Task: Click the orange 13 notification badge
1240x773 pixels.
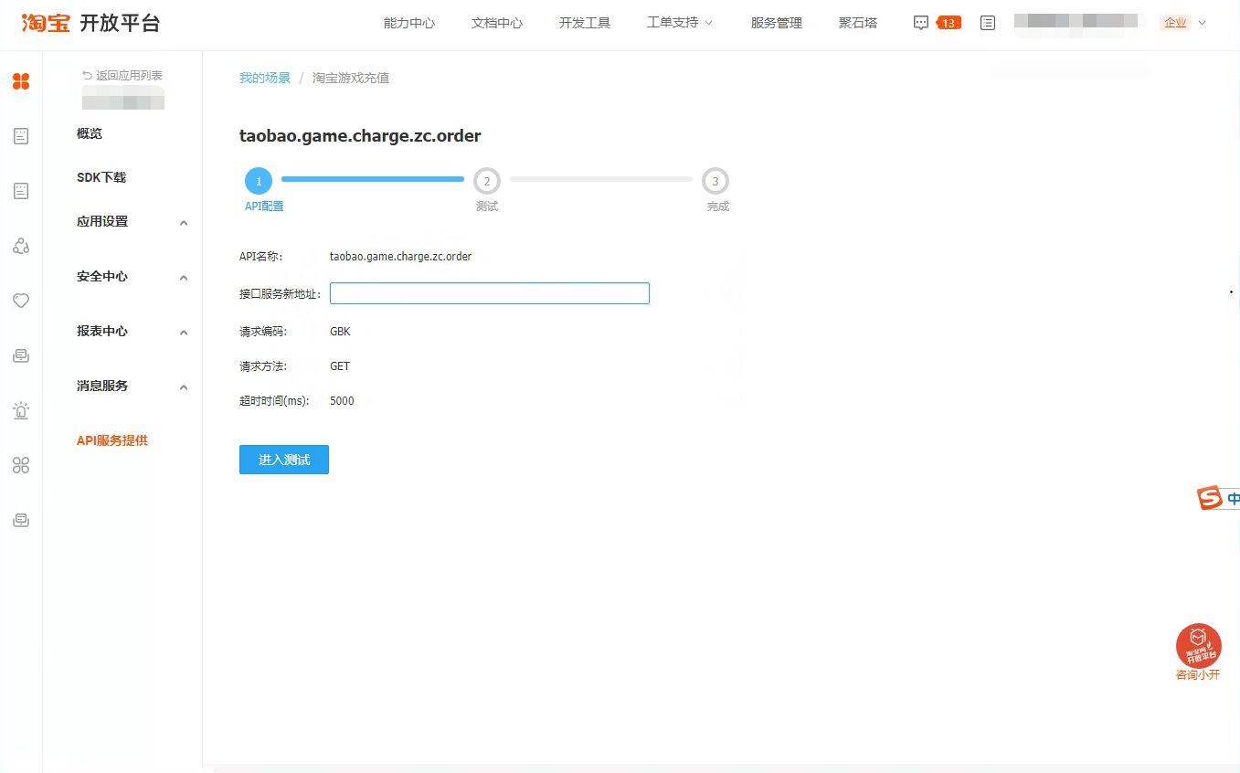Action: (x=949, y=23)
